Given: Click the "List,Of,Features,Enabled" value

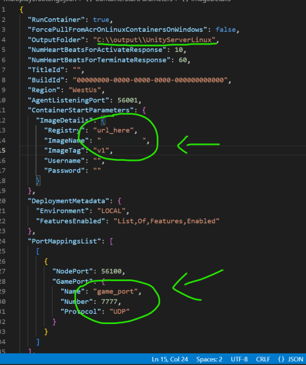Looking at the screenshot, I should [166, 221].
